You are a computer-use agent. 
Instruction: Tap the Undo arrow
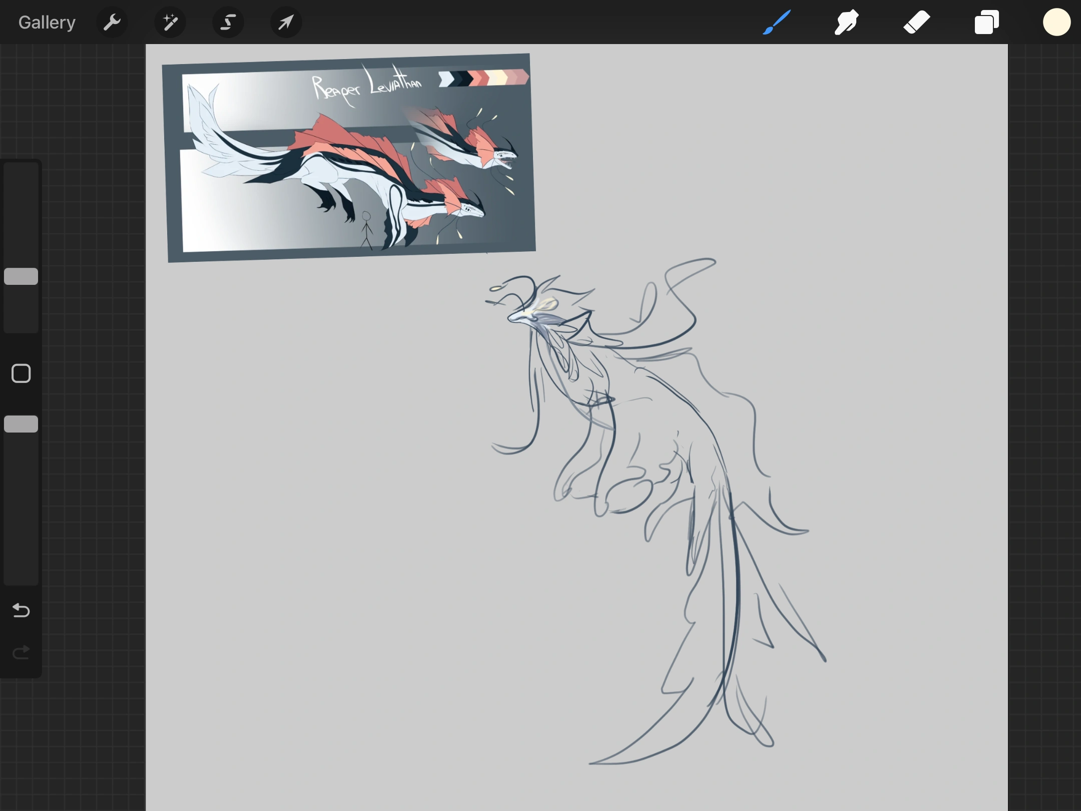(21, 610)
